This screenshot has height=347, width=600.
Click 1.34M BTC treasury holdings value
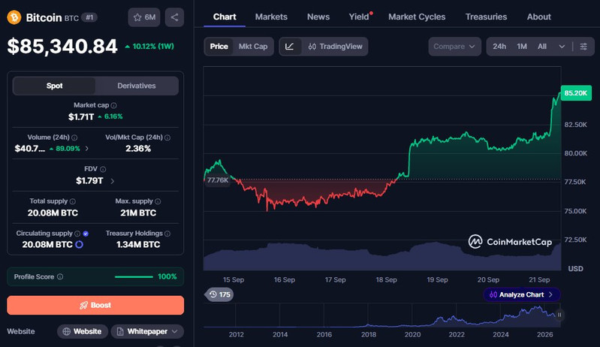pyautogui.click(x=138, y=244)
